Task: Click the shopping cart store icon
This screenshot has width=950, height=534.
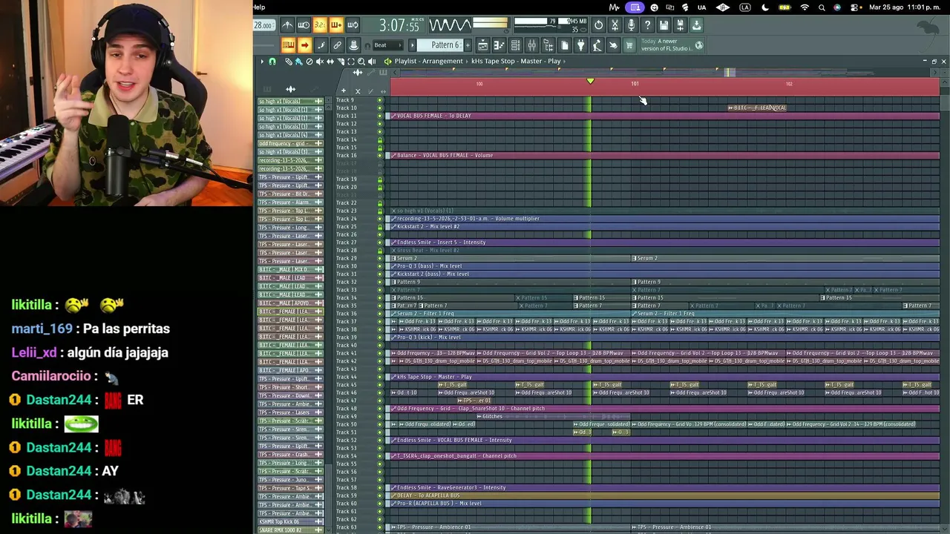Action: [x=629, y=46]
